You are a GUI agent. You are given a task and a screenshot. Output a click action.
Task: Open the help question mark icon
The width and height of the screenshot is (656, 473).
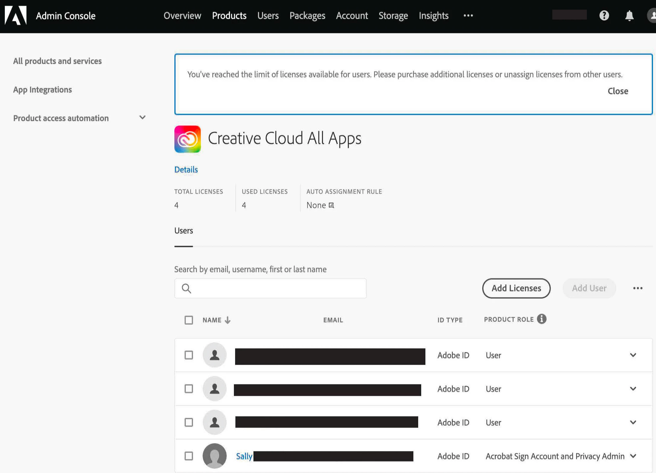tap(604, 15)
